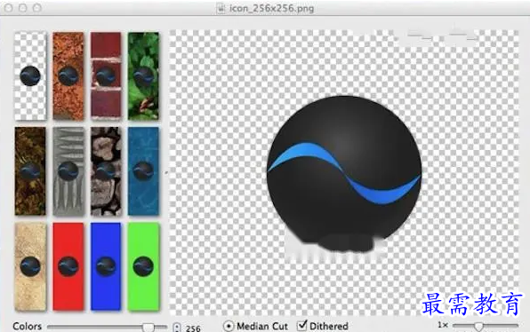Click the Colors slider handle
530x332 pixels.
(x=148, y=327)
